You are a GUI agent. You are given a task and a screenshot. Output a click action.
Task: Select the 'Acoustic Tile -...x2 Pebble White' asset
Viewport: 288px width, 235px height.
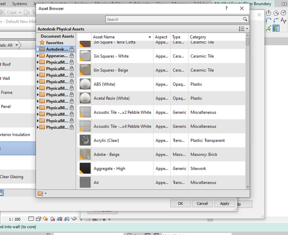point(122,112)
